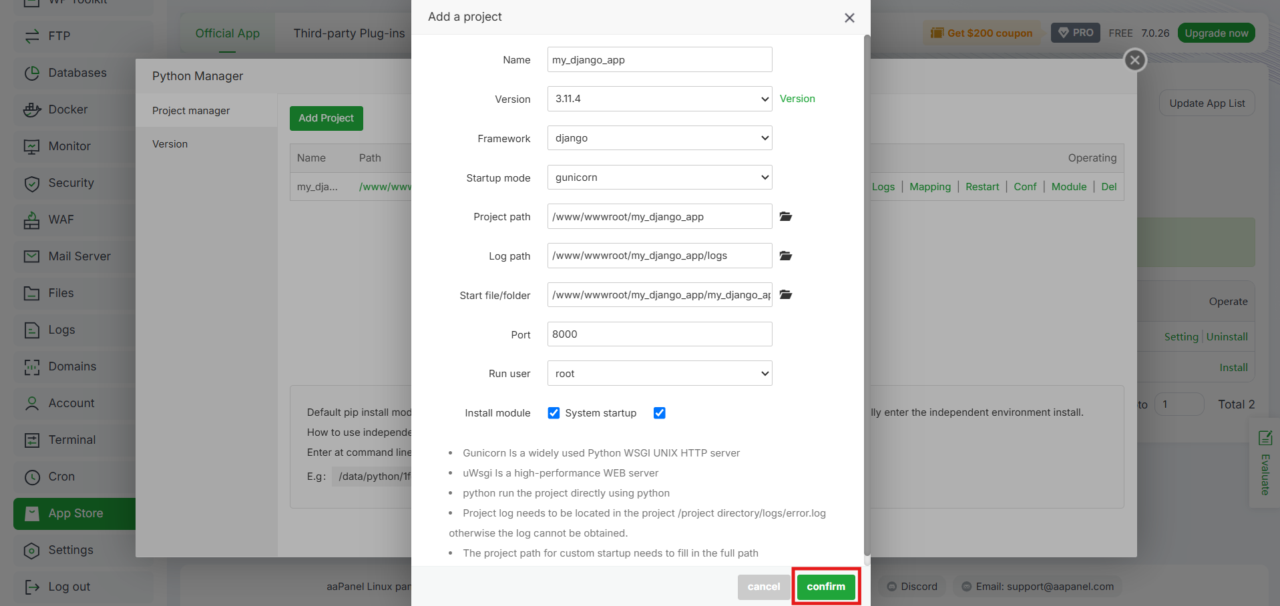Screen dimensions: 1280x606
Task: Click the Start file/folder input field
Action: 660,295
